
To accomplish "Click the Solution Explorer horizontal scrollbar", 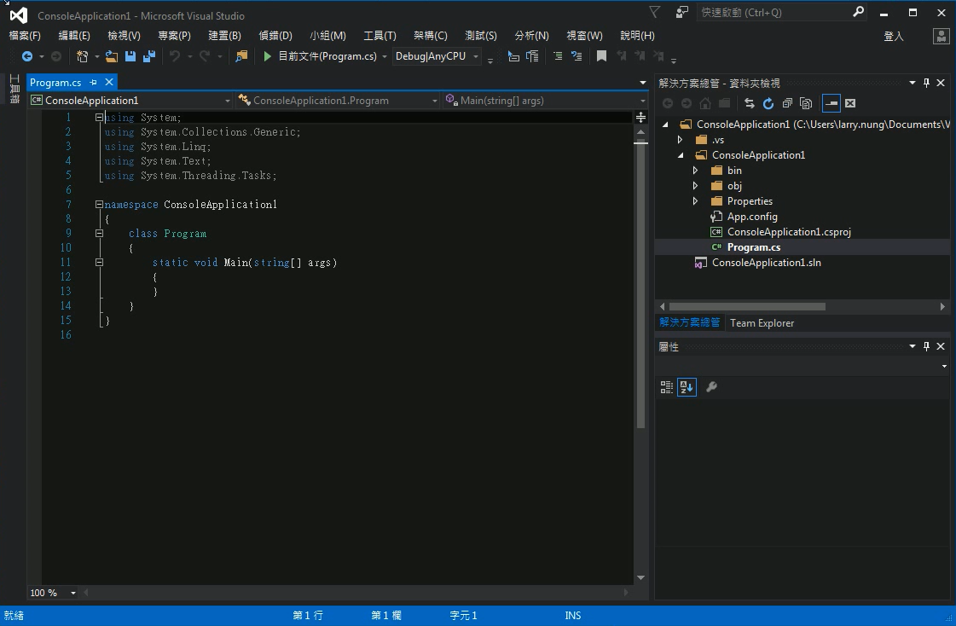I will (x=747, y=306).
